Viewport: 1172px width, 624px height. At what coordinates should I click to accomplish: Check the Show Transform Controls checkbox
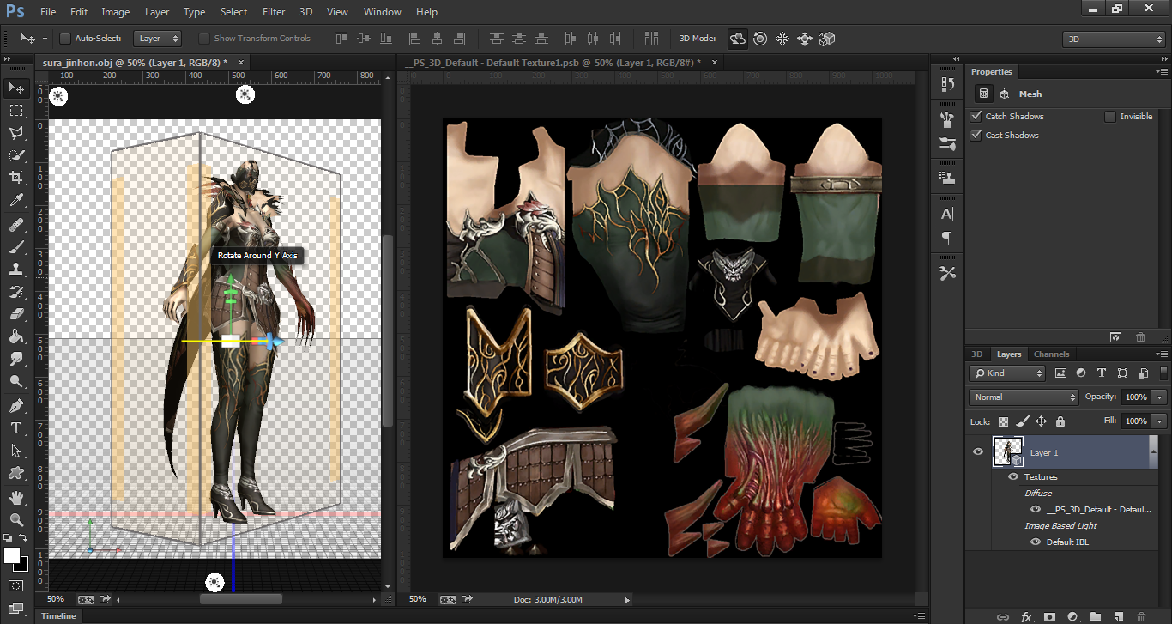204,39
